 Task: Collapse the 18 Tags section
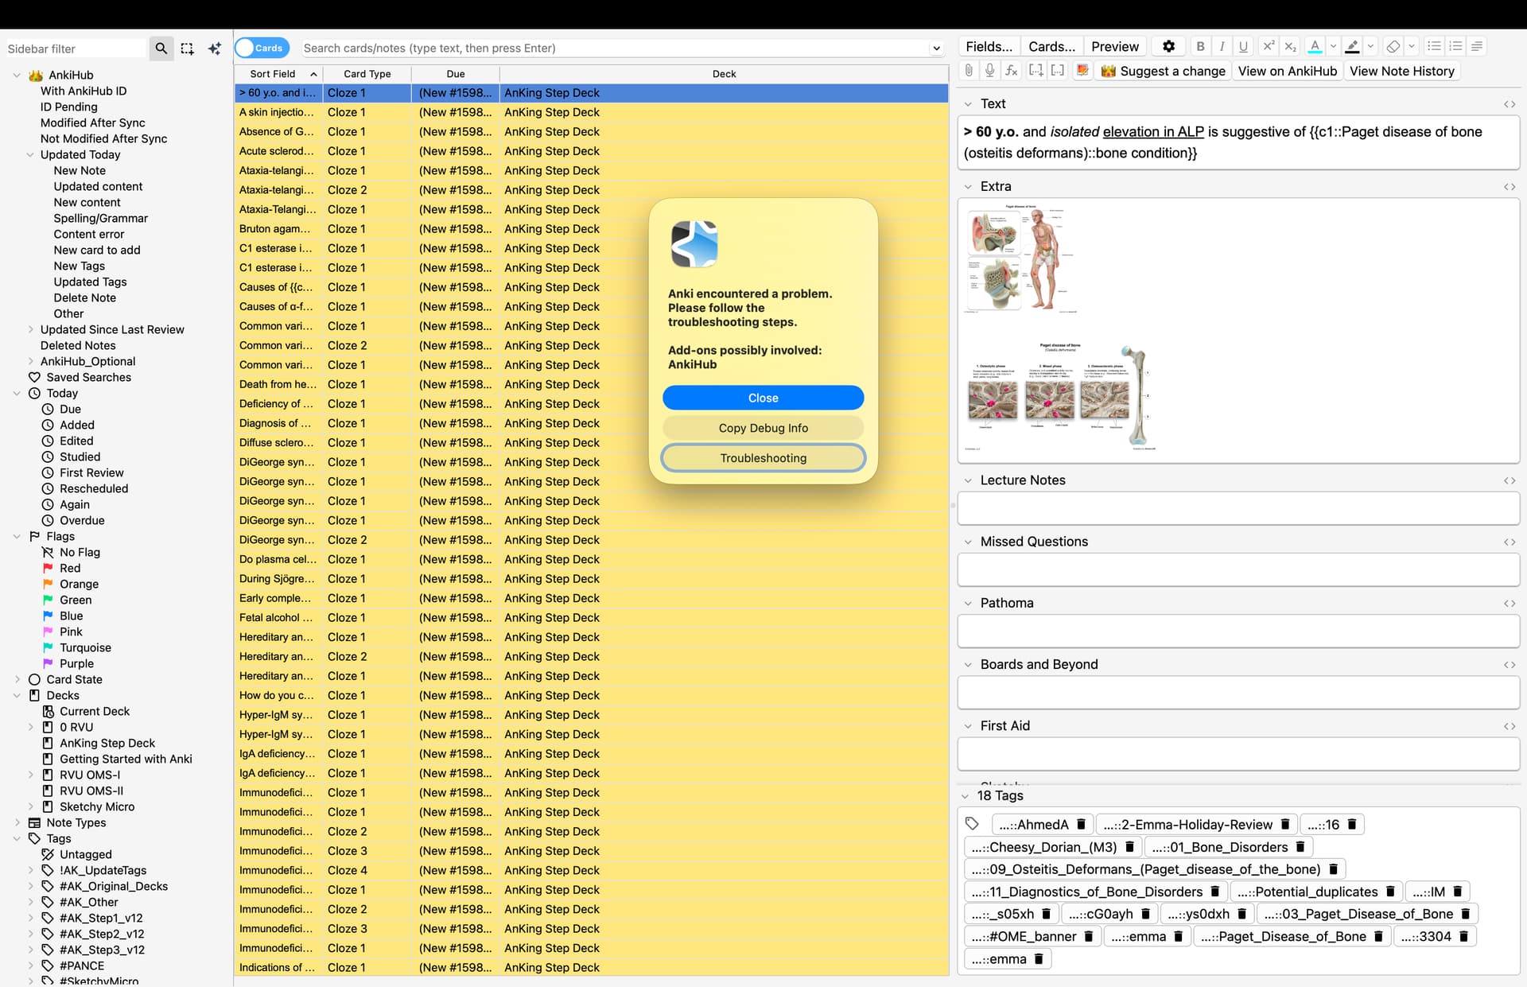click(966, 796)
